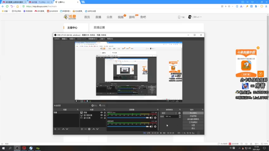The height and width of the screenshot is (151, 269).
Task: Click the browser address bar URL
Action: pos(41,6)
